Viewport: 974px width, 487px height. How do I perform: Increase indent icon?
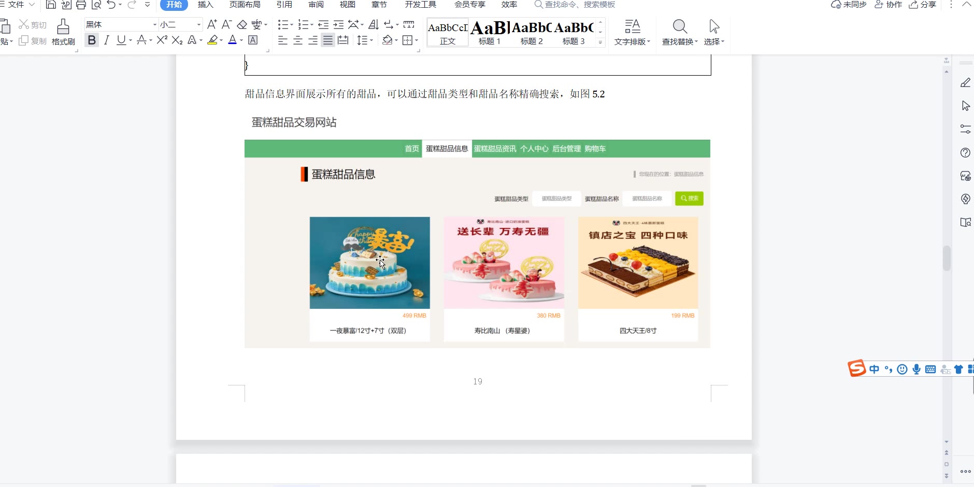click(338, 24)
